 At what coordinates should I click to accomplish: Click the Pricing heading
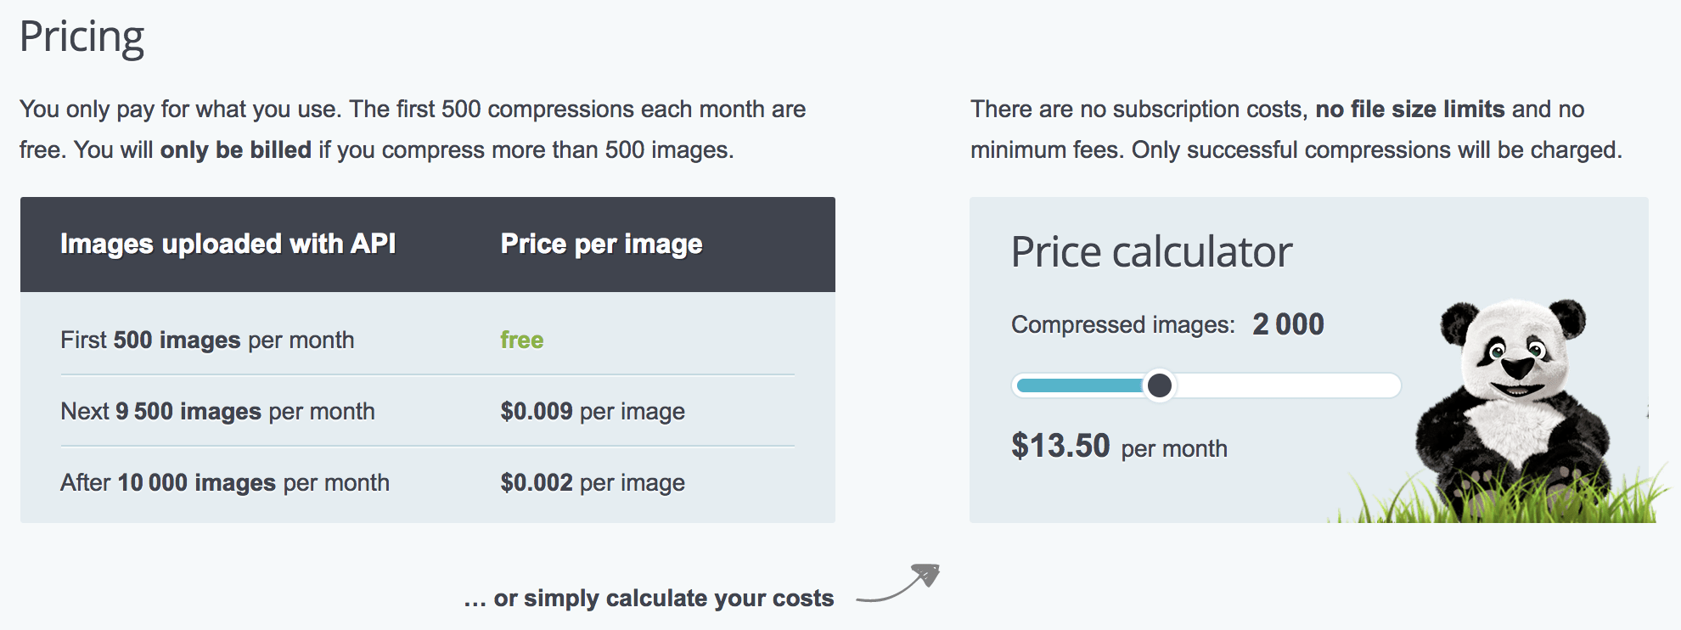[x=82, y=37]
